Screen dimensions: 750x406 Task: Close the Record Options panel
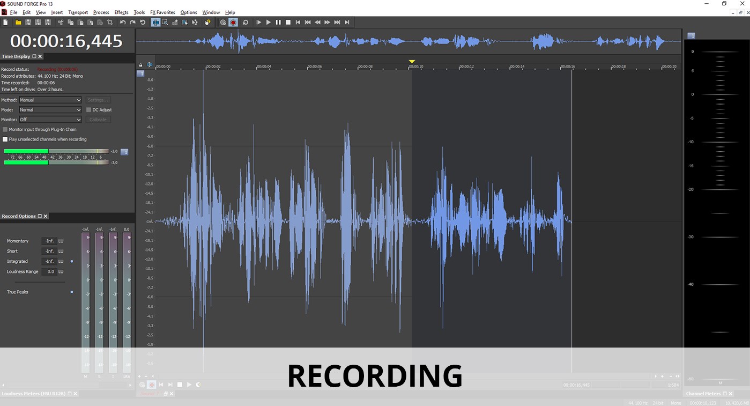coord(46,216)
